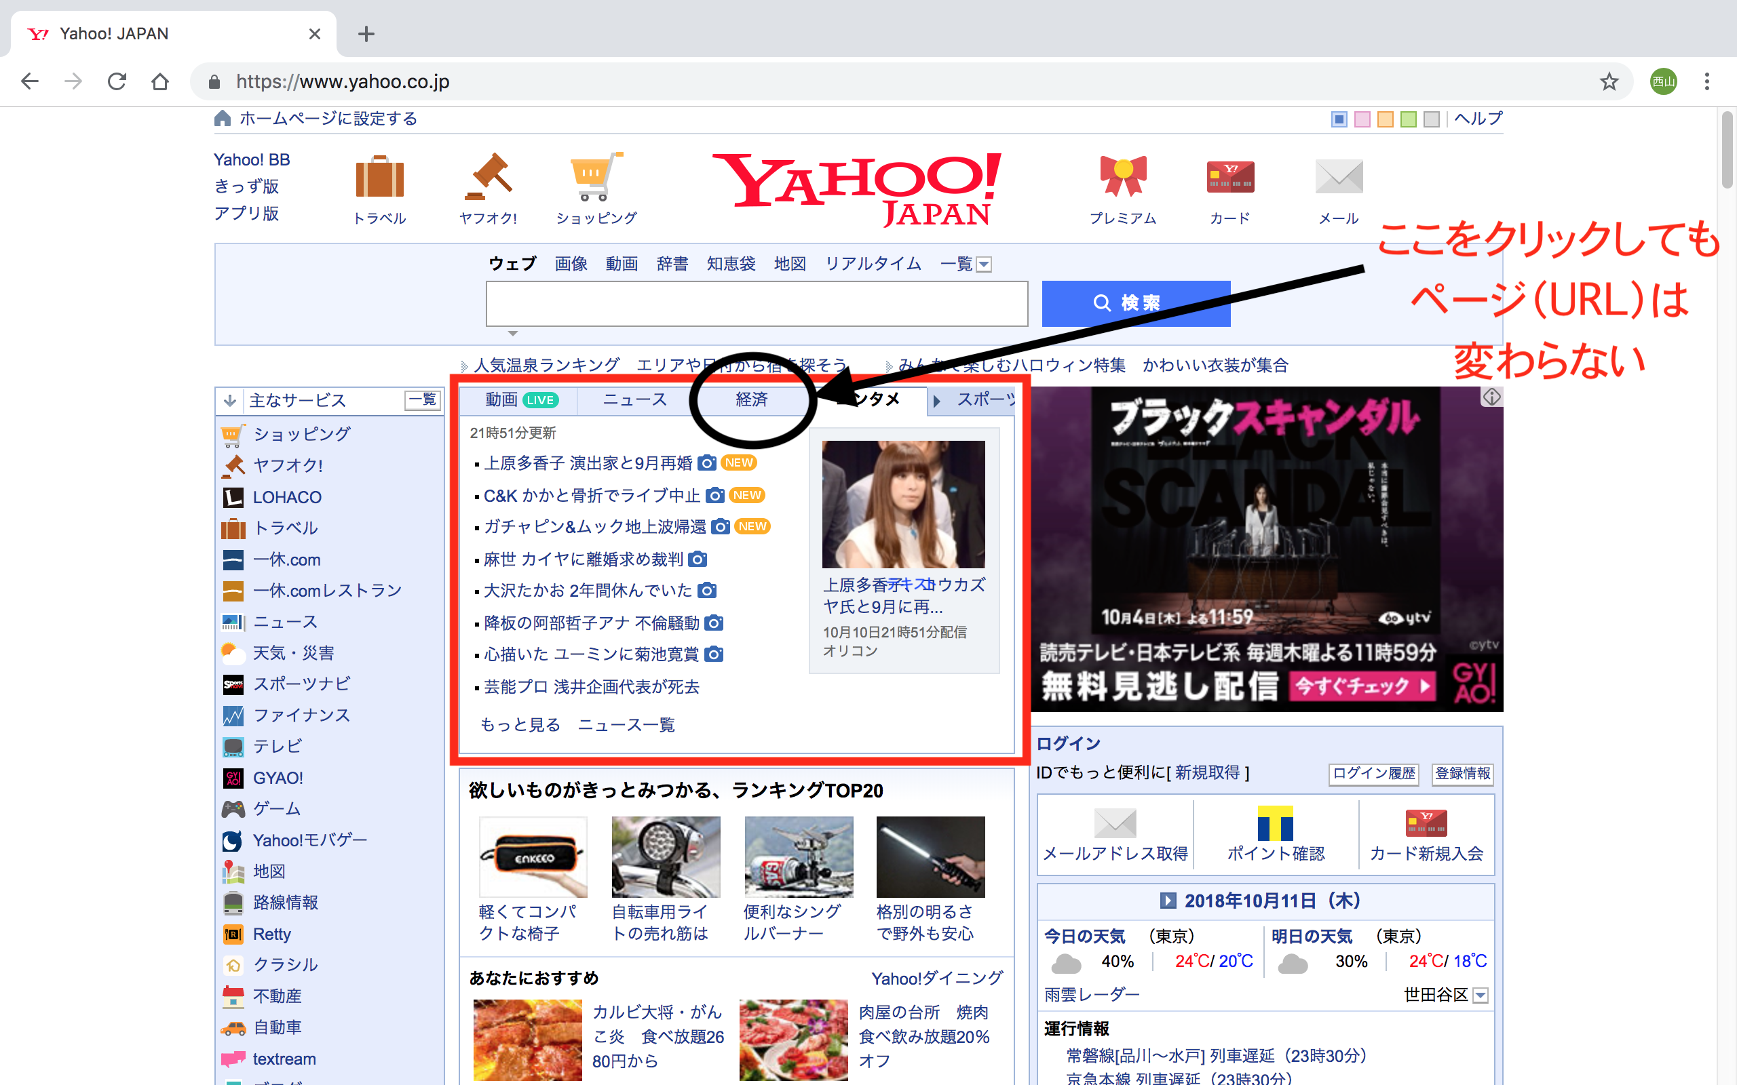Select the blue theme color swatch
Viewport: 1737px width, 1085px height.
coord(1339,119)
